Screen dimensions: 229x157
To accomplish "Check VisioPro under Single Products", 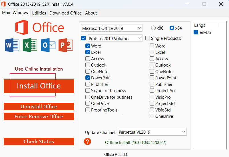I will 152,97.
